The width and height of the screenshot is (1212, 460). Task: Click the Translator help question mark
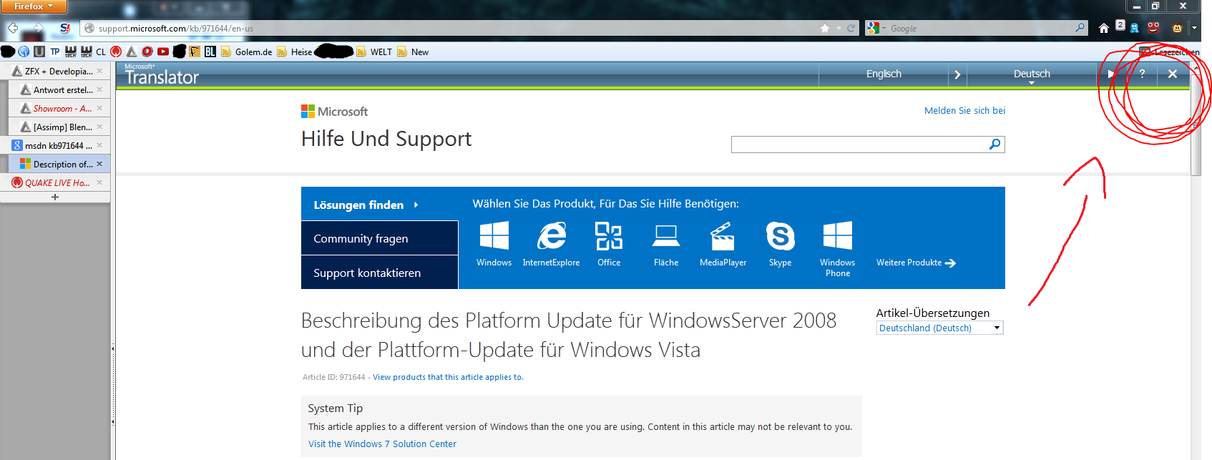pyautogui.click(x=1142, y=74)
